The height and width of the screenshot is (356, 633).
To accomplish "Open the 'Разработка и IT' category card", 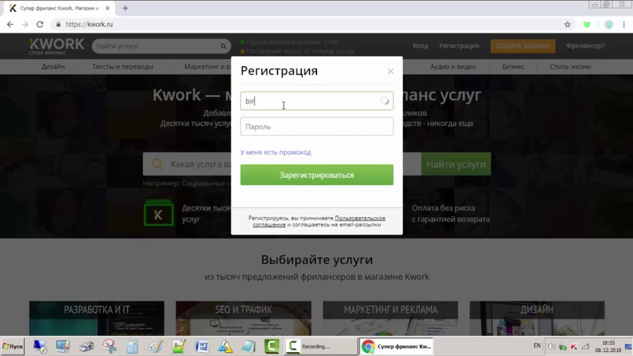I will [96, 318].
